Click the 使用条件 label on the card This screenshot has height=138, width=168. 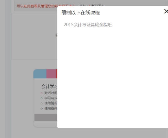point(51,109)
